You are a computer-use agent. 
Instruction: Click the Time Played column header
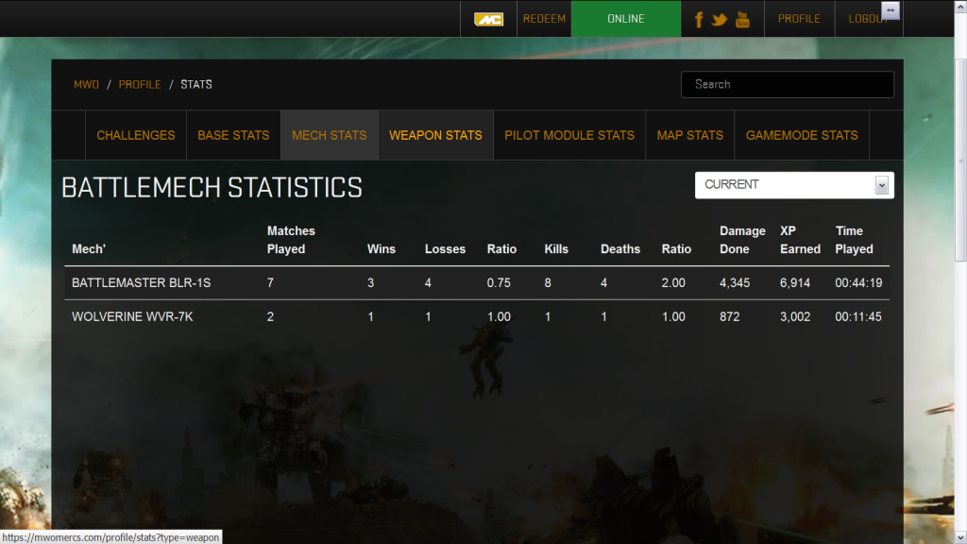coord(854,240)
